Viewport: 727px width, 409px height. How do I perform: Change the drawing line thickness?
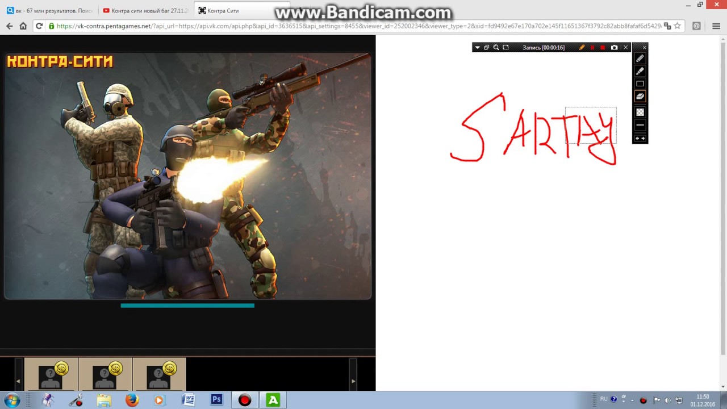[640, 125]
